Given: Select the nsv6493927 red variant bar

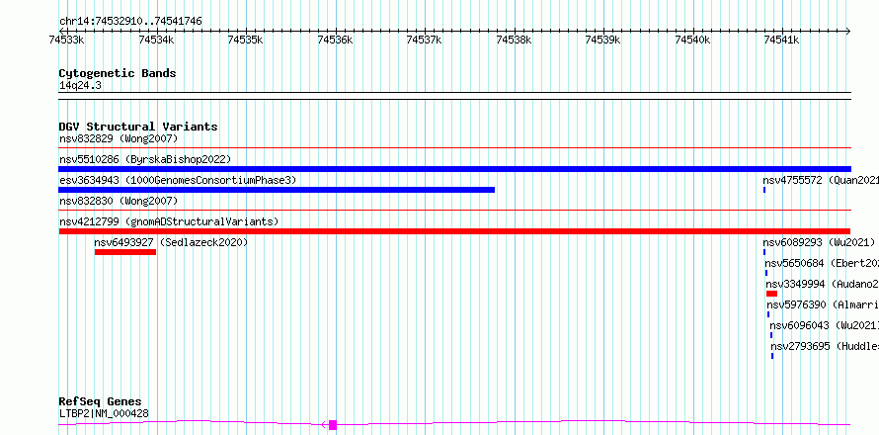Looking at the screenshot, I should click(125, 252).
